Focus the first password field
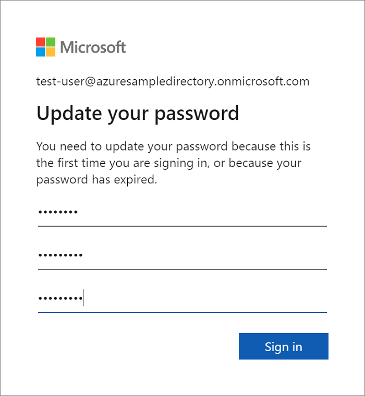 pyautogui.click(x=182, y=213)
